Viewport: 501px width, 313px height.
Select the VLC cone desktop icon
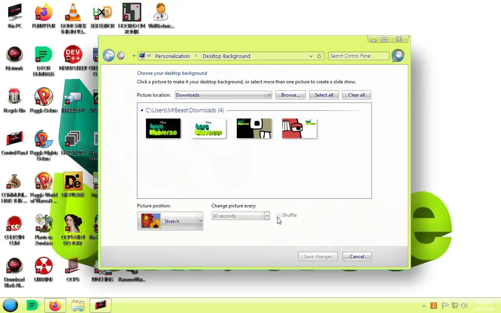(x=73, y=18)
